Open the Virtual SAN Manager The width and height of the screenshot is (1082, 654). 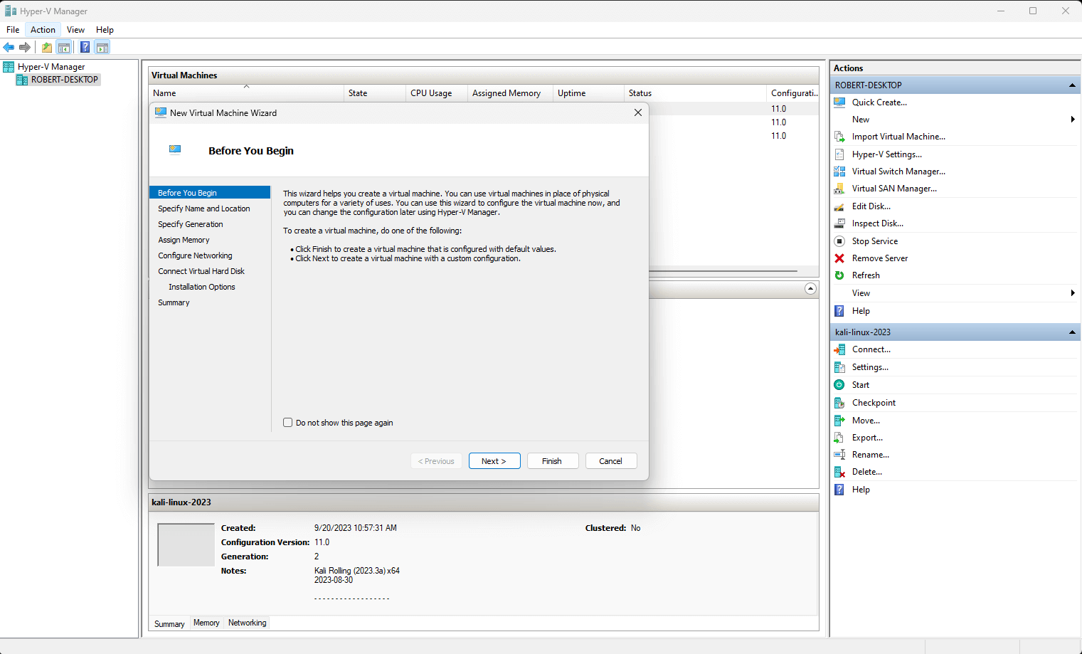point(893,188)
